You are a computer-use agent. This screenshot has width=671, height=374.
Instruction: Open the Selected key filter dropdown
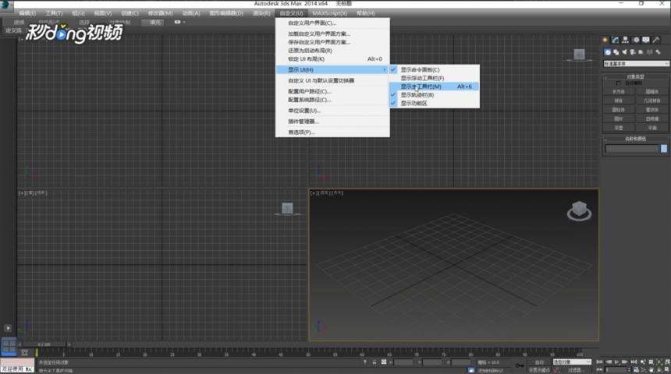(x=572, y=362)
